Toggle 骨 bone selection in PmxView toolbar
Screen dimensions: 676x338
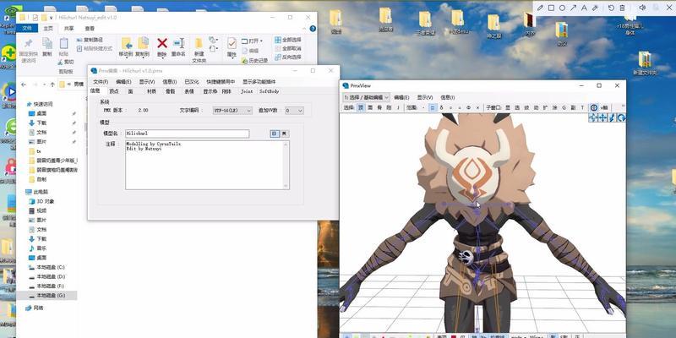point(379,108)
